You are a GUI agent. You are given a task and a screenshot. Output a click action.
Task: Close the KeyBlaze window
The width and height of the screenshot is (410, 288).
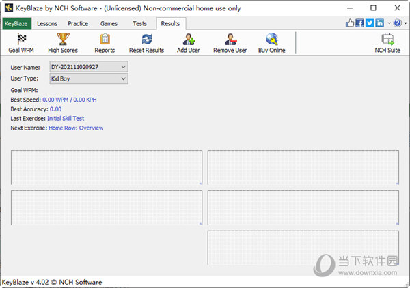397,8
